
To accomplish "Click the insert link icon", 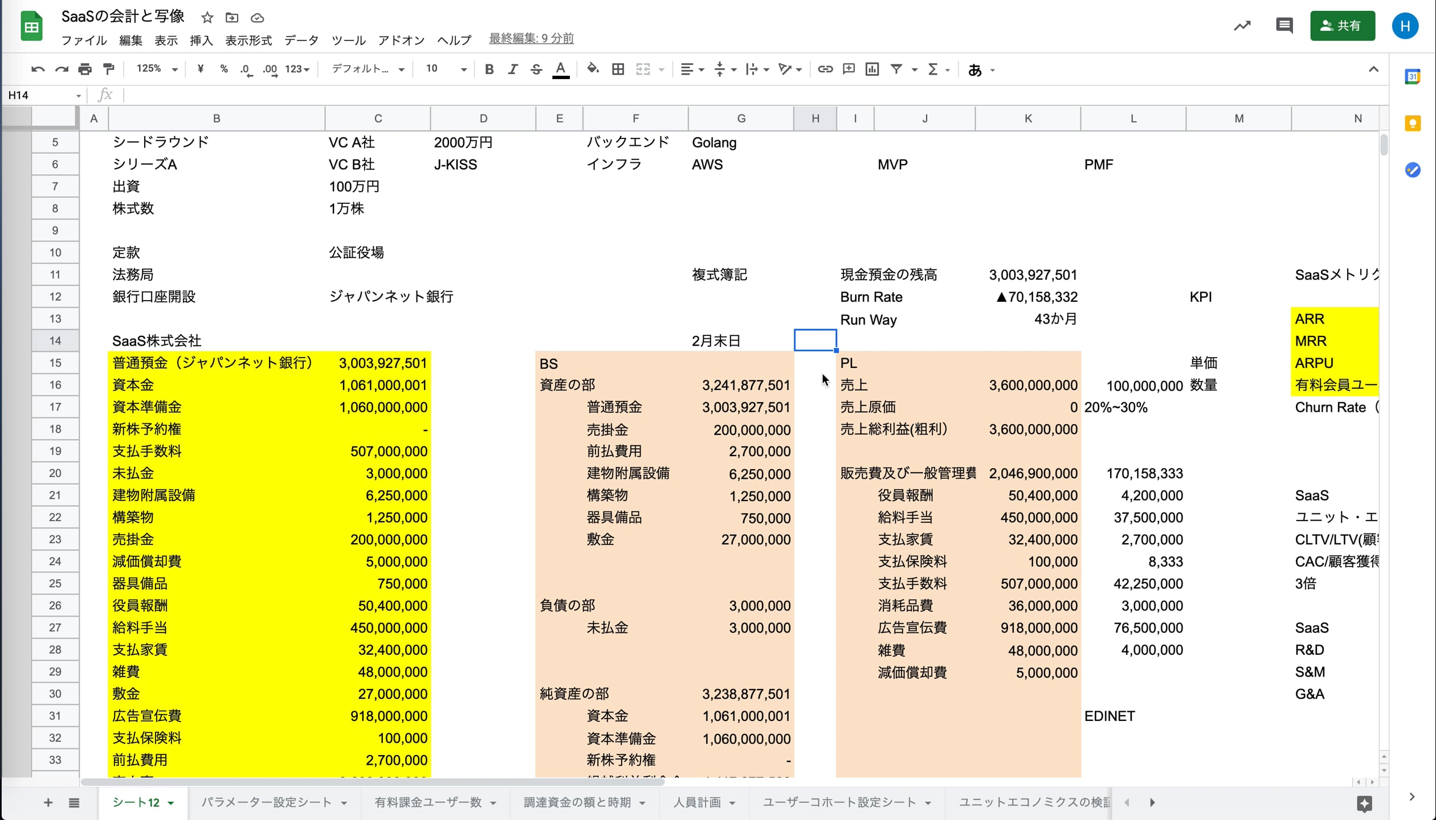I will [x=825, y=69].
